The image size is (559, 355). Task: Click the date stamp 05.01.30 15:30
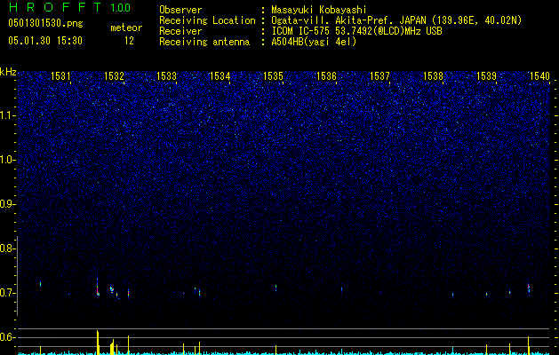click(x=45, y=41)
